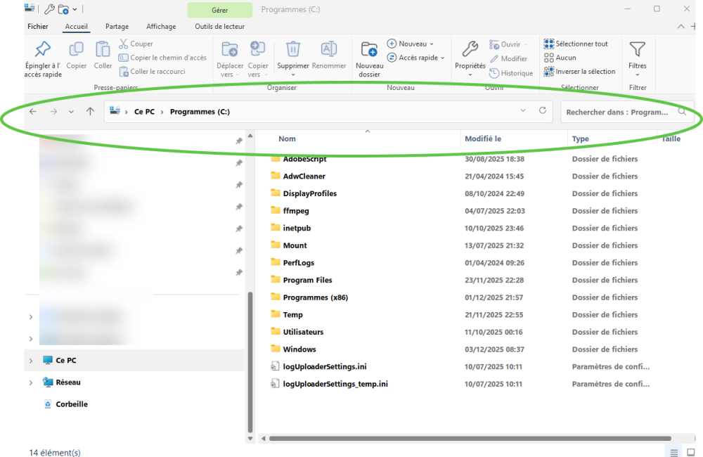This screenshot has width=703, height=457.
Task: Click the Rechercher dans Programmes search field
Action: click(617, 112)
